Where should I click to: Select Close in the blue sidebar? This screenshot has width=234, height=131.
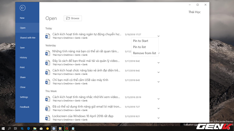[27, 87]
